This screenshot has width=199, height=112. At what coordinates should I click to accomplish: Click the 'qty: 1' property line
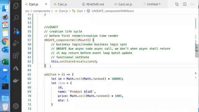[63, 100]
